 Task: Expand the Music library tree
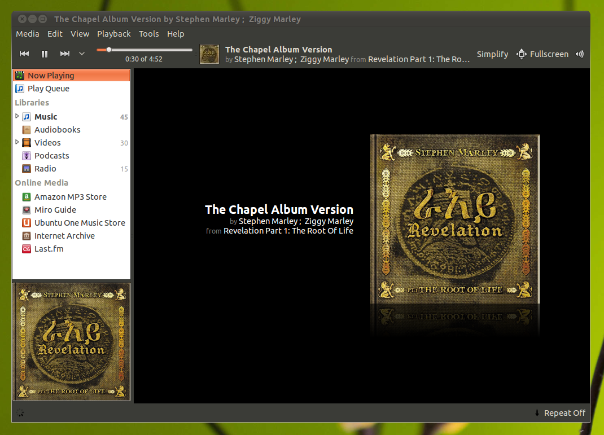[x=17, y=116]
